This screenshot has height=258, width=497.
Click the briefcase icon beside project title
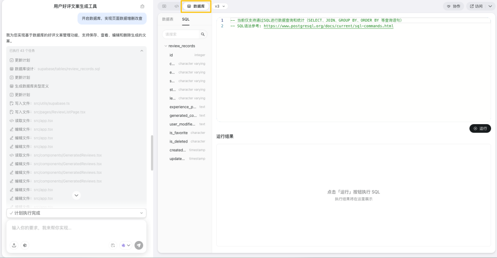142,6
